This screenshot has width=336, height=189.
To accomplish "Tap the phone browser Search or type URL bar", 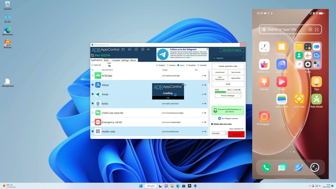I will coord(290,29).
